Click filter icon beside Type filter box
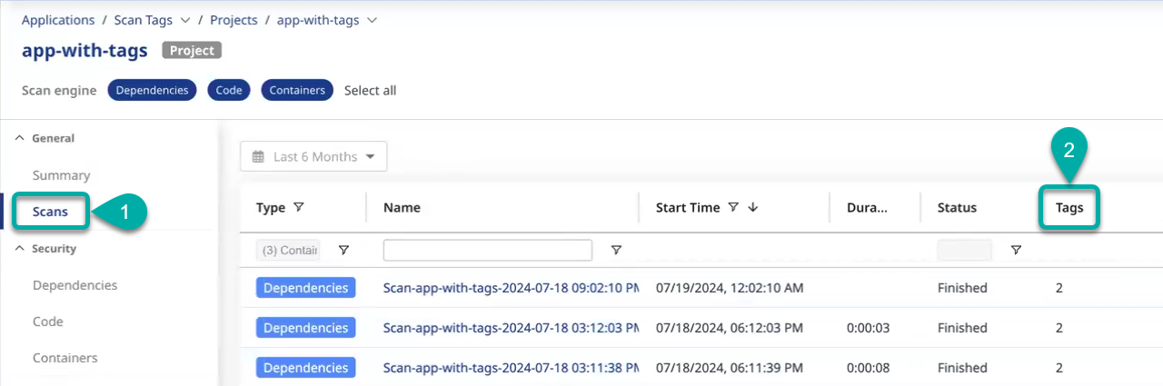The height and width of the screenshot is (386, 1163). [x=343, y=251]
